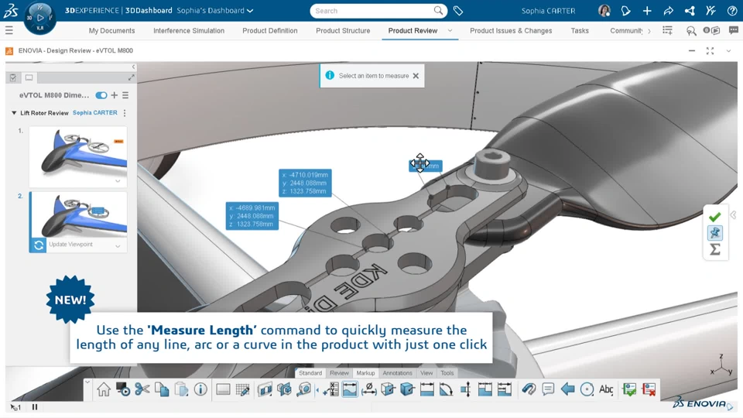Select the diameter measure tool
The image size is (743, 418).
tap(368, 389)
